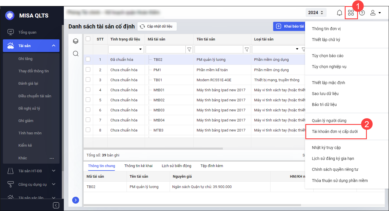Click the Tổng quan monitor icon
Image resolution: width=389 pixels, height=211 pixels.
[x=11, y=32]
